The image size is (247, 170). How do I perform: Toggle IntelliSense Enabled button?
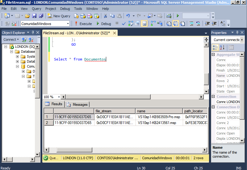[x=144, y=24]
